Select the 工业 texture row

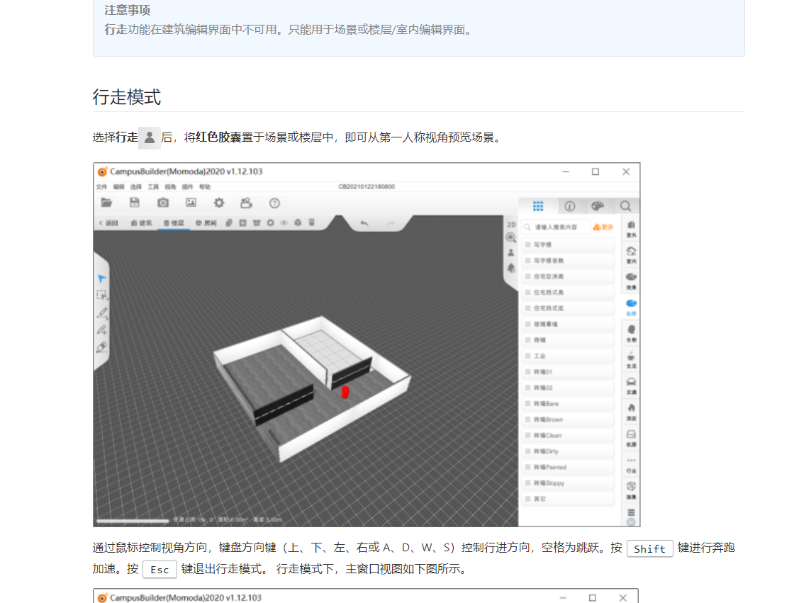[569, 356]
